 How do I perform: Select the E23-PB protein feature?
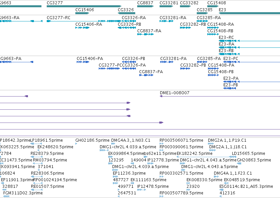(230, 88)
